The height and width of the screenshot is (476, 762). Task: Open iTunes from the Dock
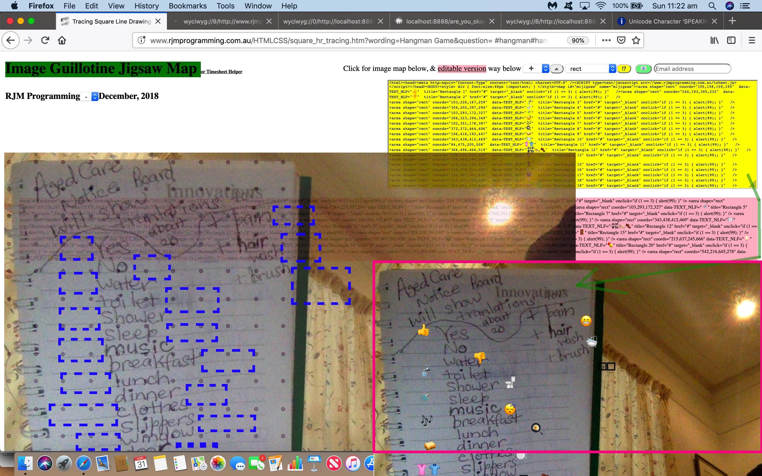353,463
